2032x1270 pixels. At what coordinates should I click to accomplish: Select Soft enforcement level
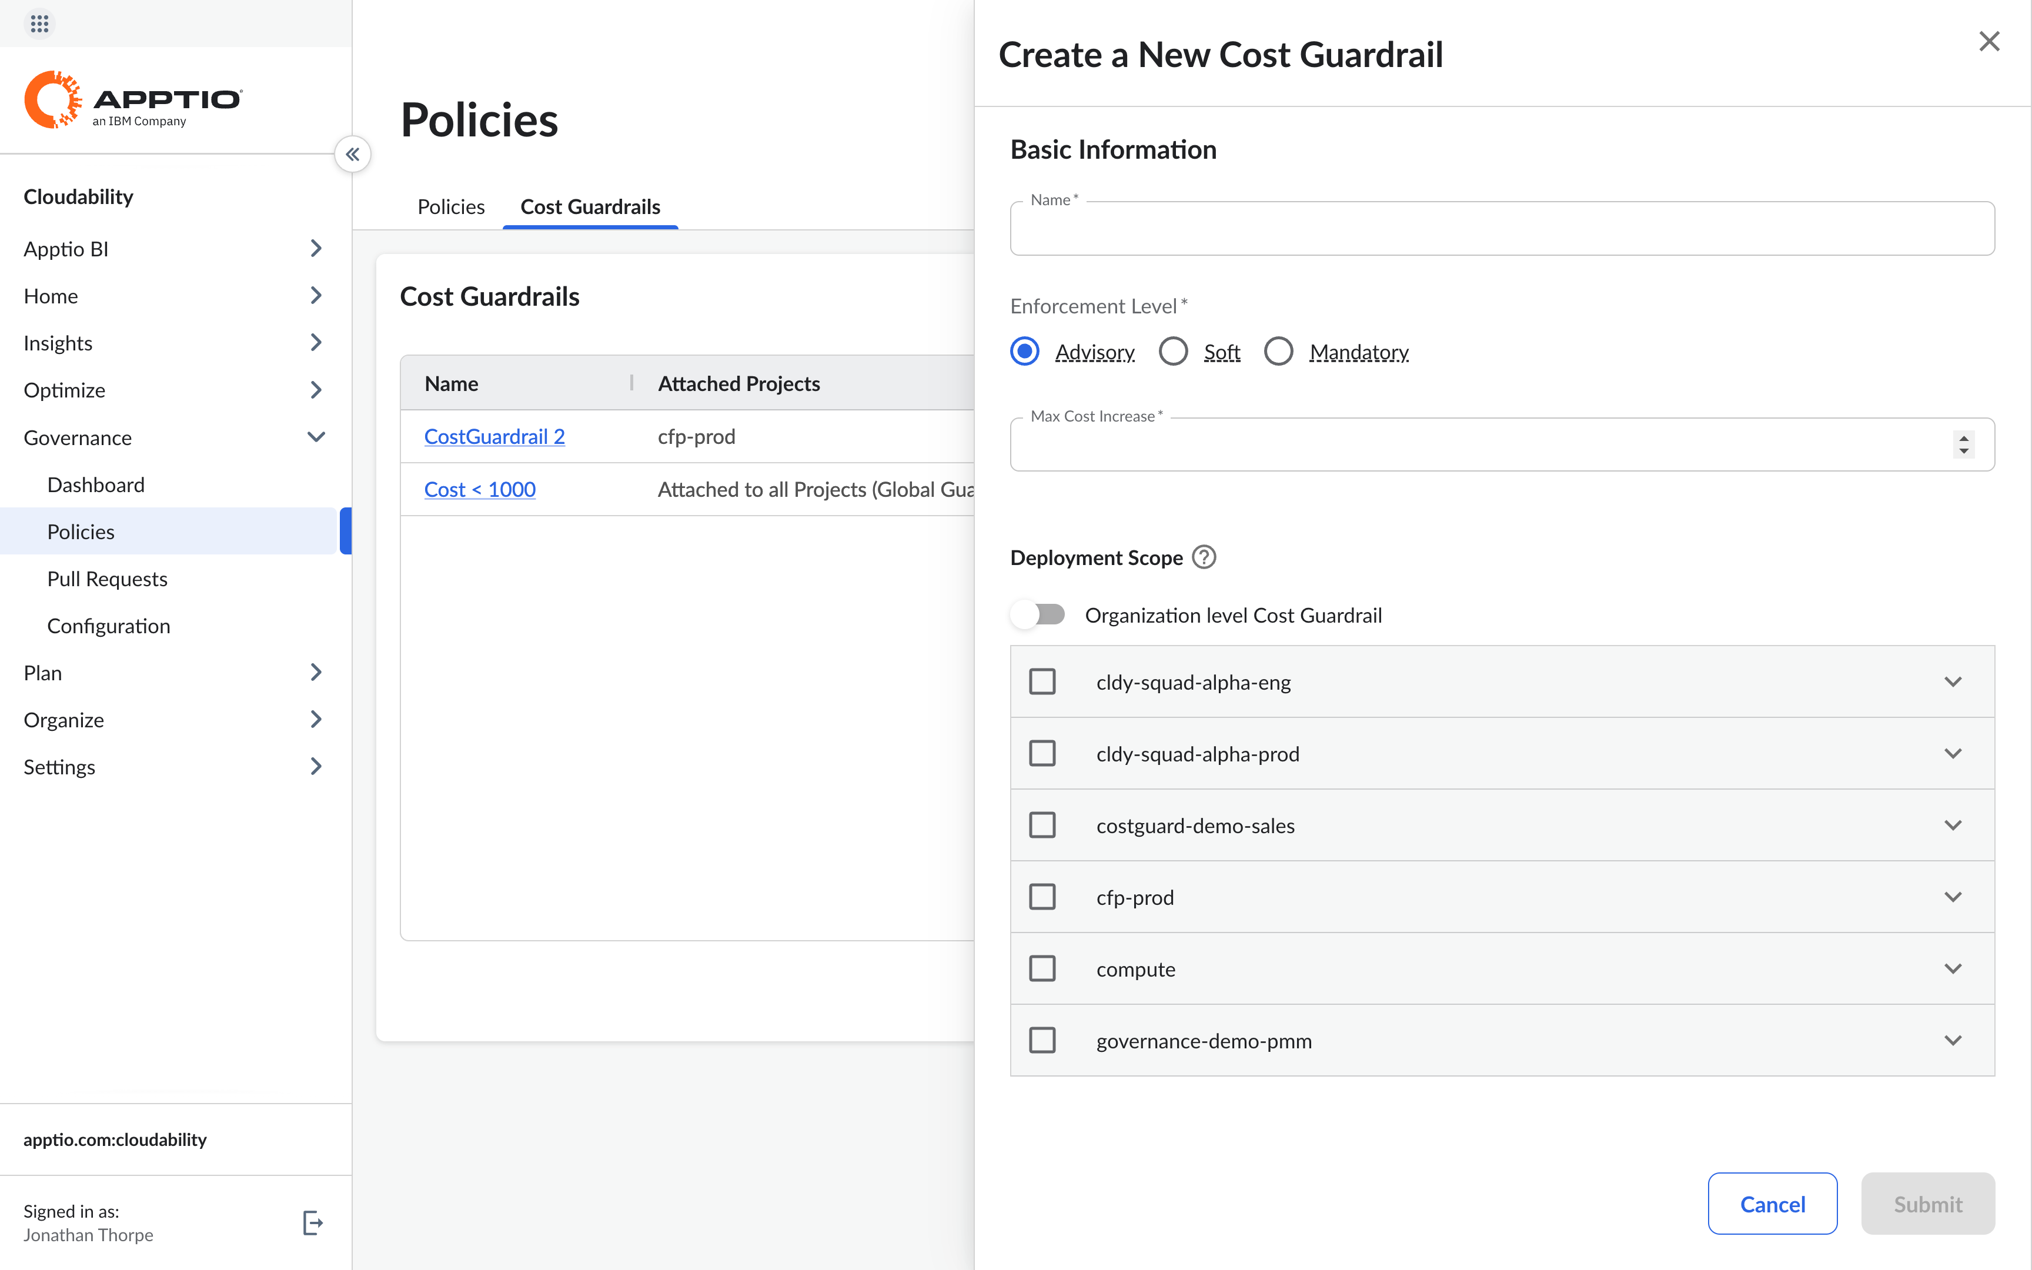tap(1173, 351)
